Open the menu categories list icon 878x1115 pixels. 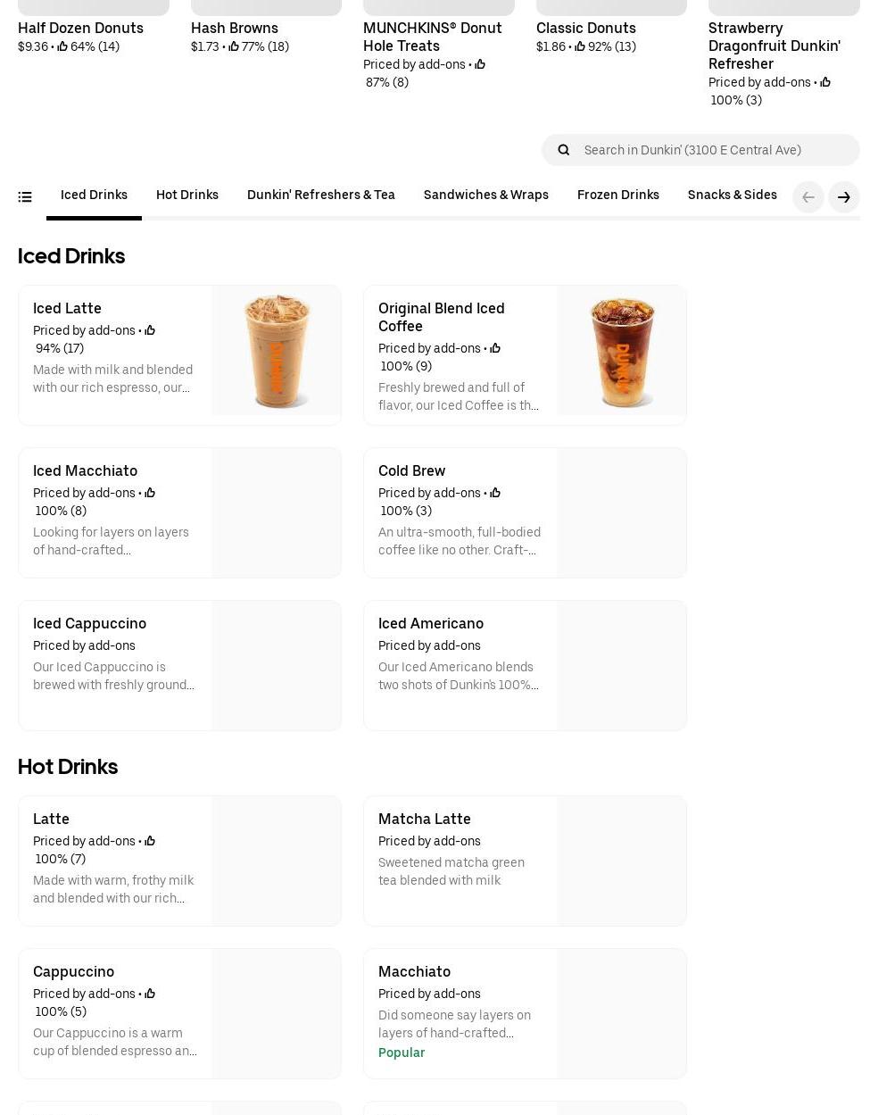[25, 196]
